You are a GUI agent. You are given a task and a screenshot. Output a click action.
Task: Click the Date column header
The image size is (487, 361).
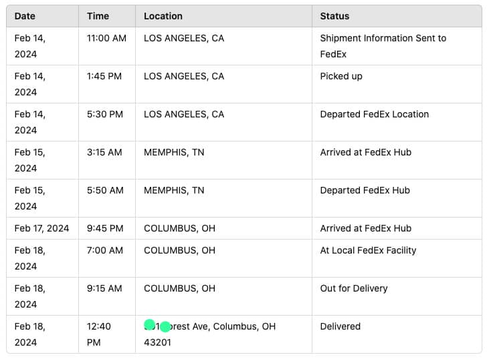tap(25, 16)
